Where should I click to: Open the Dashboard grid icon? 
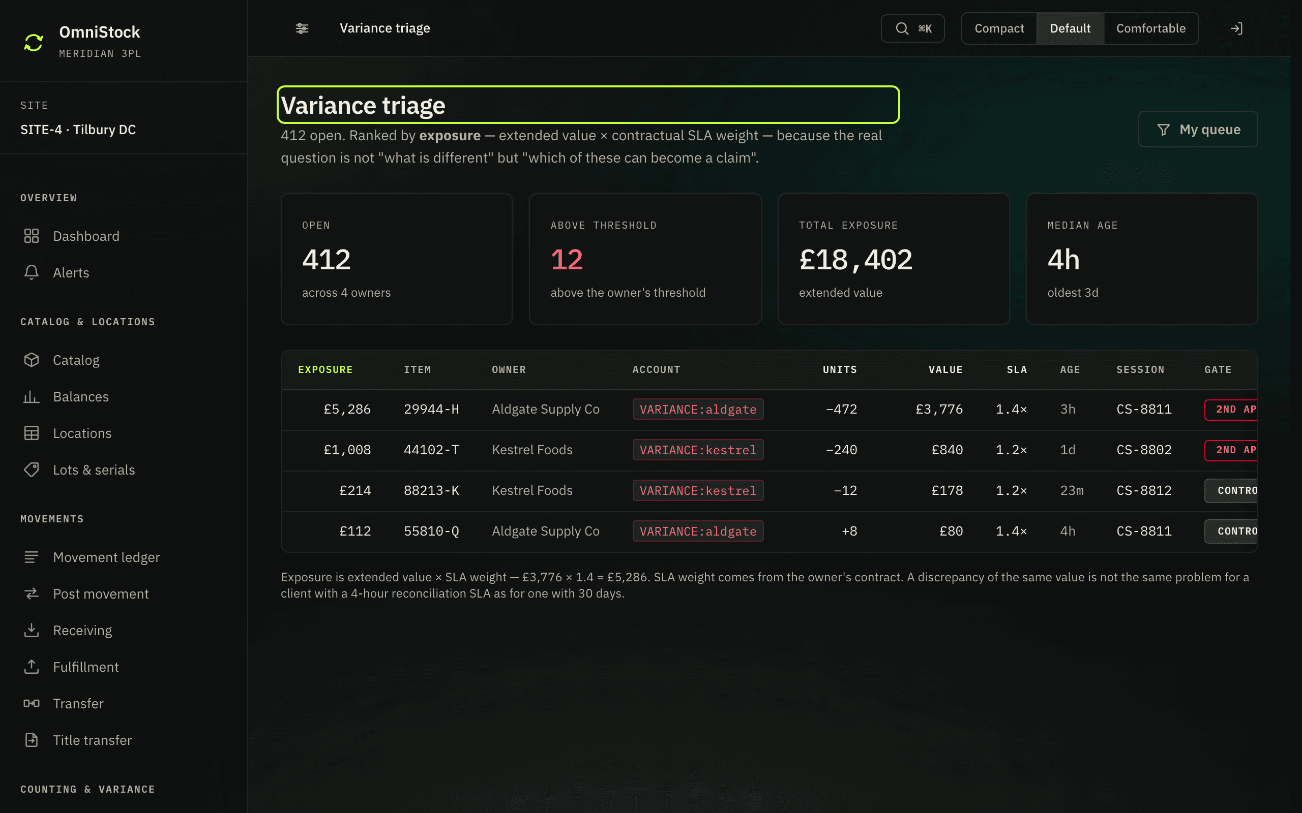pos(32,236)
